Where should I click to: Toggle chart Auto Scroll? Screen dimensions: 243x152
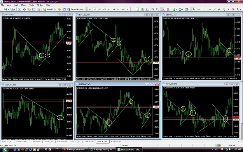(164, 9)
